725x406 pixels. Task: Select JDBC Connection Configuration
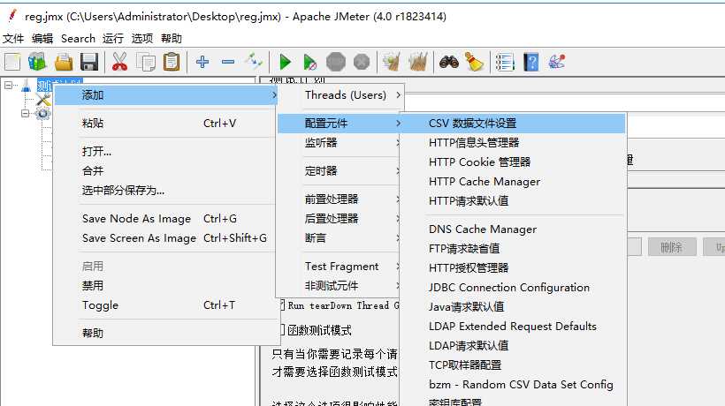pos(513,288)
